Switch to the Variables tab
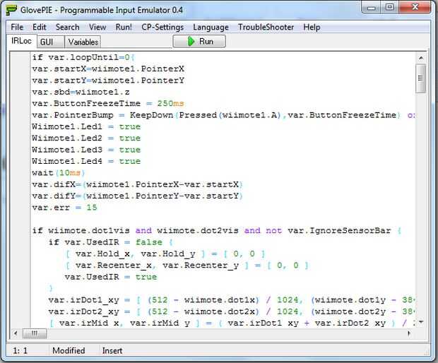438x363 pixels. coord(83,42)
